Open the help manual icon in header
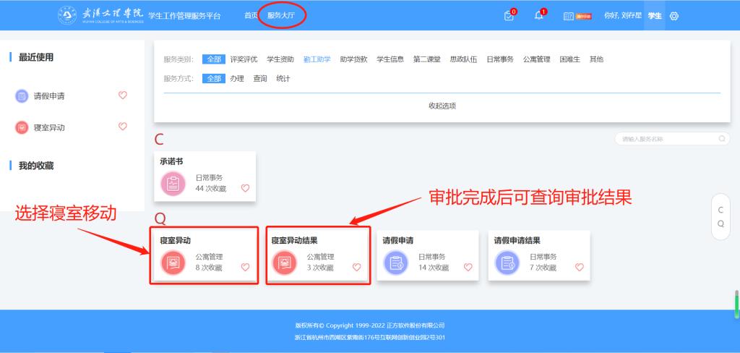 (568, 16)
